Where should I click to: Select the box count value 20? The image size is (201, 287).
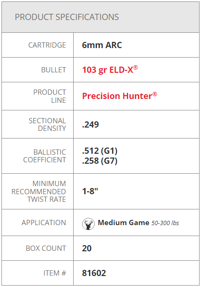86,248
